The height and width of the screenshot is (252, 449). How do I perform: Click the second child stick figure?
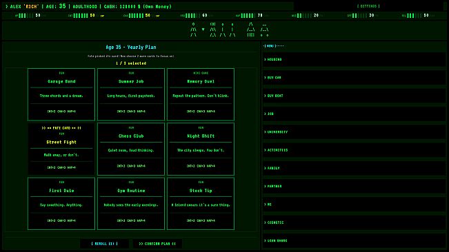click(232, 30)
